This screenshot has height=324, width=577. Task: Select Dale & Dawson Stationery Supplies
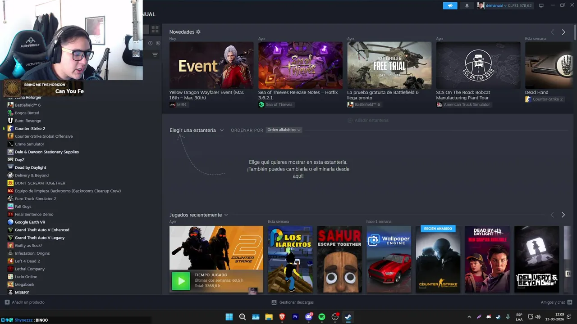(x=47, y=152)
